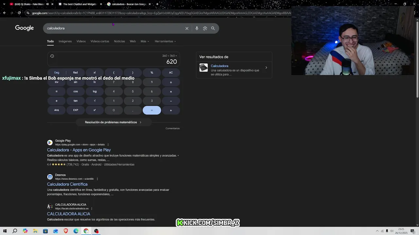Start voice search with the microphone icon
The width and height of the screenshot is (419, 235).
[x=197, y=28]
